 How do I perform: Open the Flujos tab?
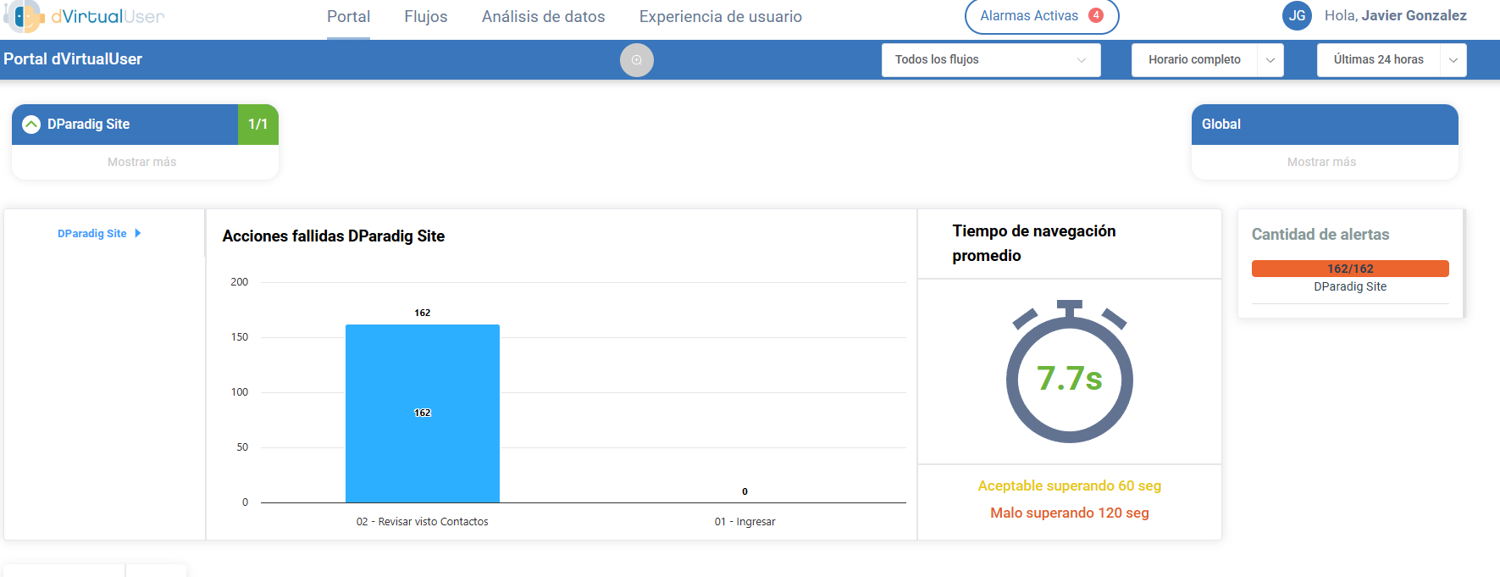[425, 17]
